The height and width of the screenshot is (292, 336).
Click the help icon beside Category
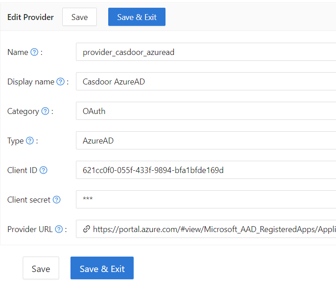tap(45, 111)
